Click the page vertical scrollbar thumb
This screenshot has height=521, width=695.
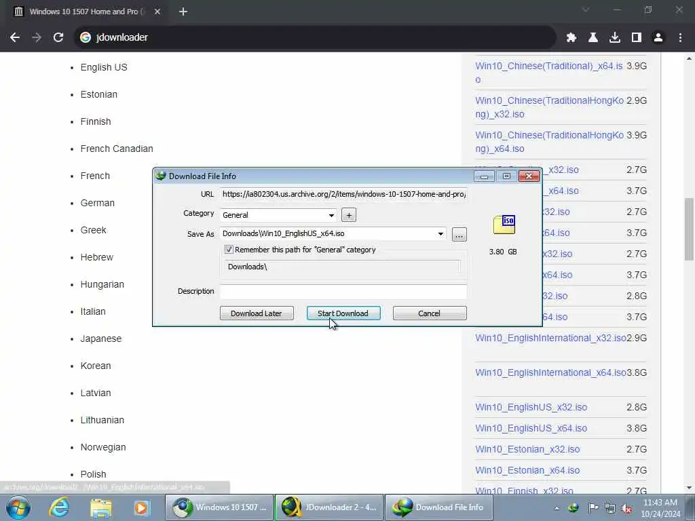click(x=689, y=229)
